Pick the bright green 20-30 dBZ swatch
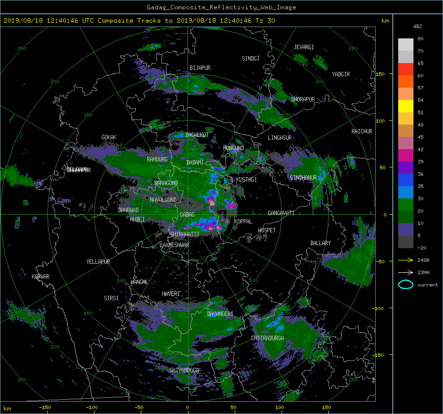Screen dimensions: 443x414 [406, 205]
